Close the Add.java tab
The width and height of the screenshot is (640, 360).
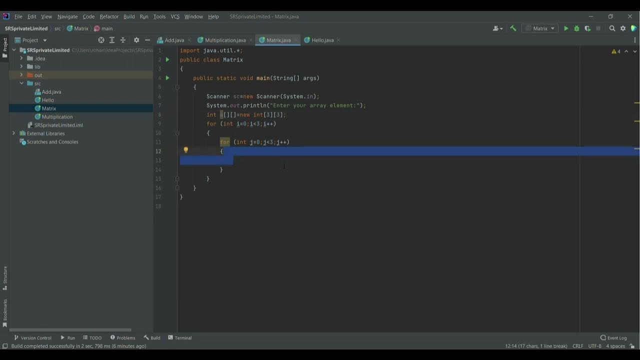click(189, 40)
